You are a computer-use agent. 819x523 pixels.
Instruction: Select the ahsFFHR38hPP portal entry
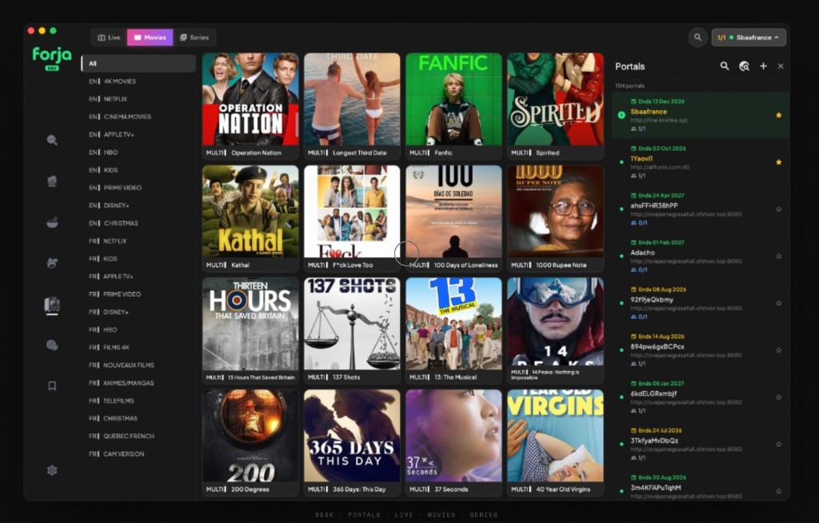pyautogui.click(x=700, y=209)
